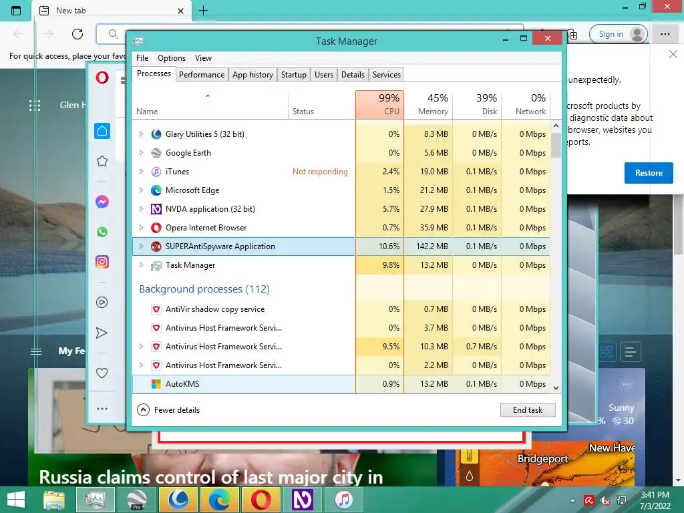
Task: Click the muted volume tray icon
Action: point(605,500)
